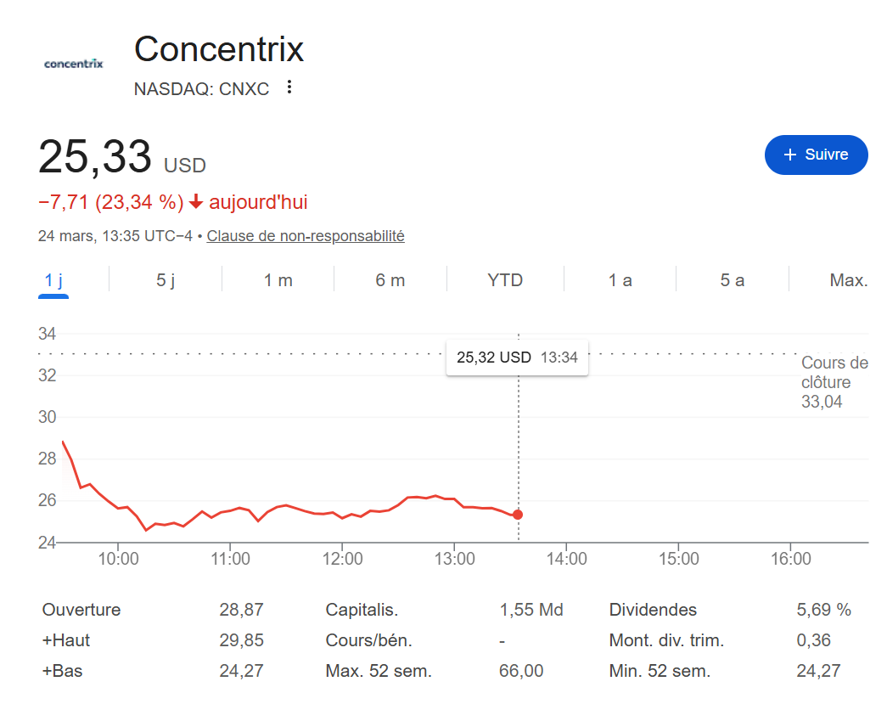Click the Dividendes statistic label

[x=653, y=610]
